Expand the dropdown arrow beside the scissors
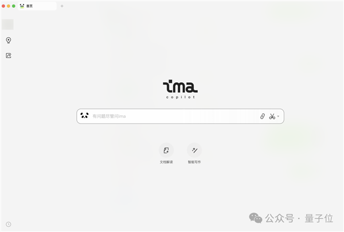The height and width of the screenshot is (232, 344). (x=278, y=117)
